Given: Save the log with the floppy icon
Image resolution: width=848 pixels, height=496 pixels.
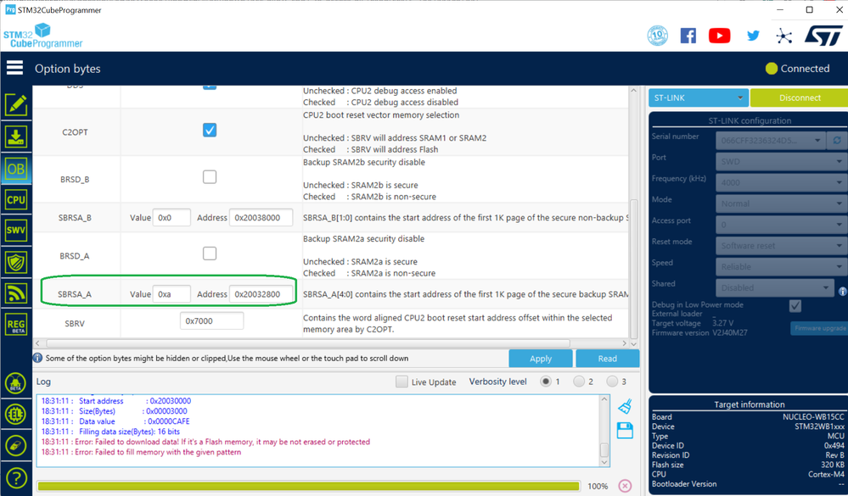Looking at the screenshot, I should tap(625, 431).
